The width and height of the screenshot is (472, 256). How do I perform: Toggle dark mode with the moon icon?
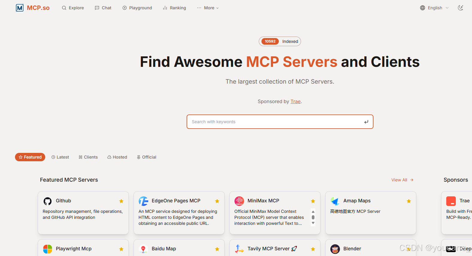tap(461, 8)
